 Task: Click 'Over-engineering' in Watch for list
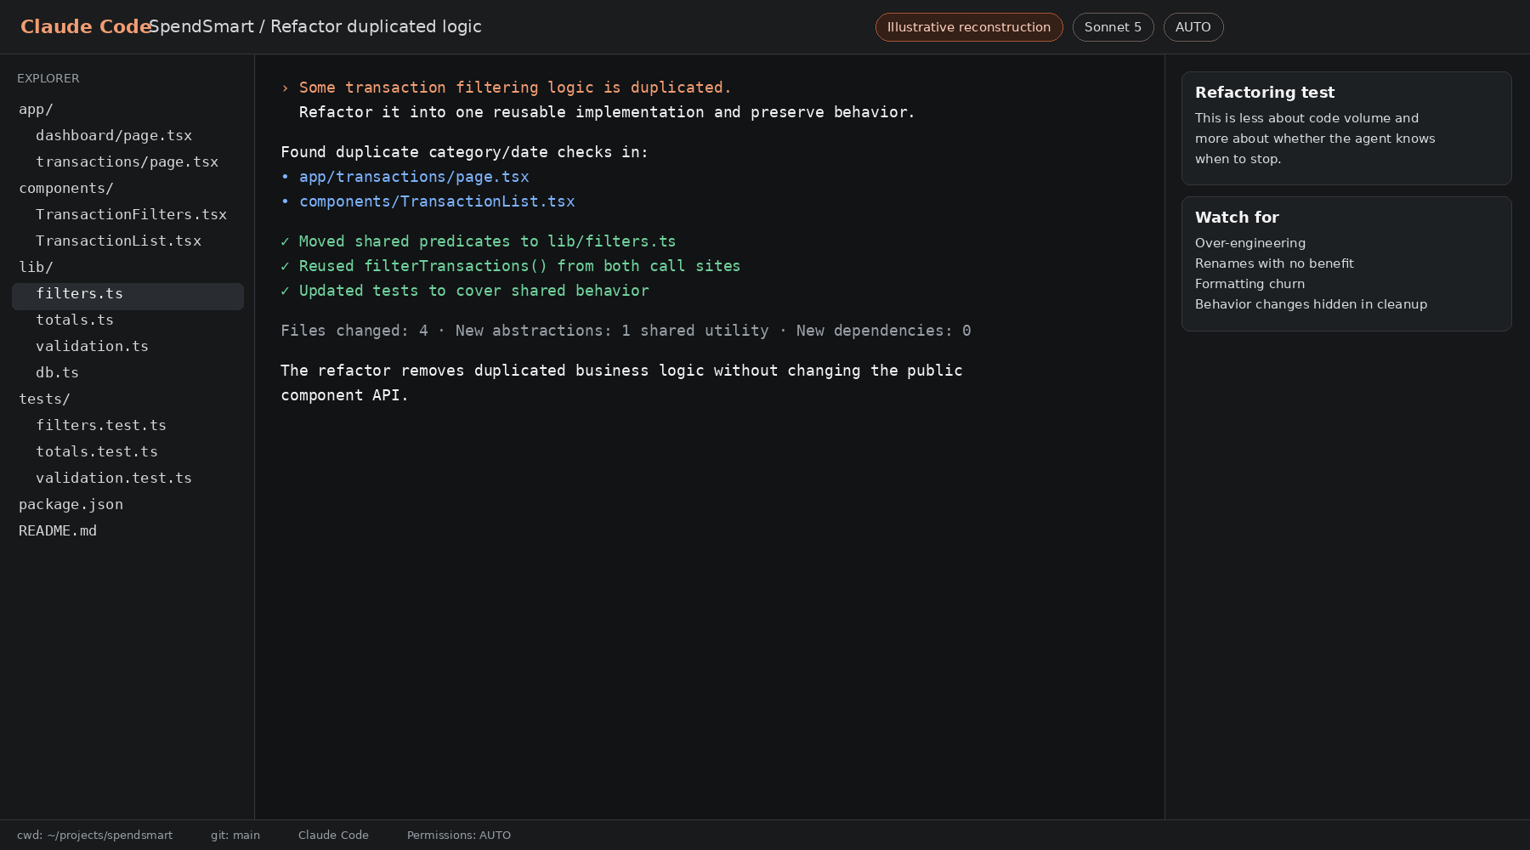[1250, 243]
